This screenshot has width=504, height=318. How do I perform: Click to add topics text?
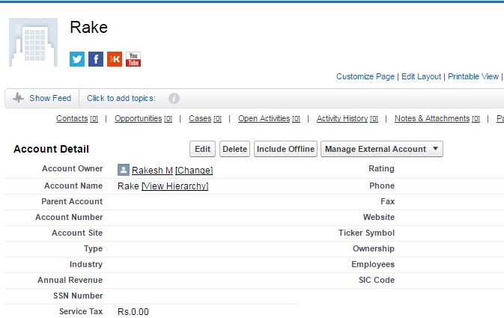[x=121, y=98]
